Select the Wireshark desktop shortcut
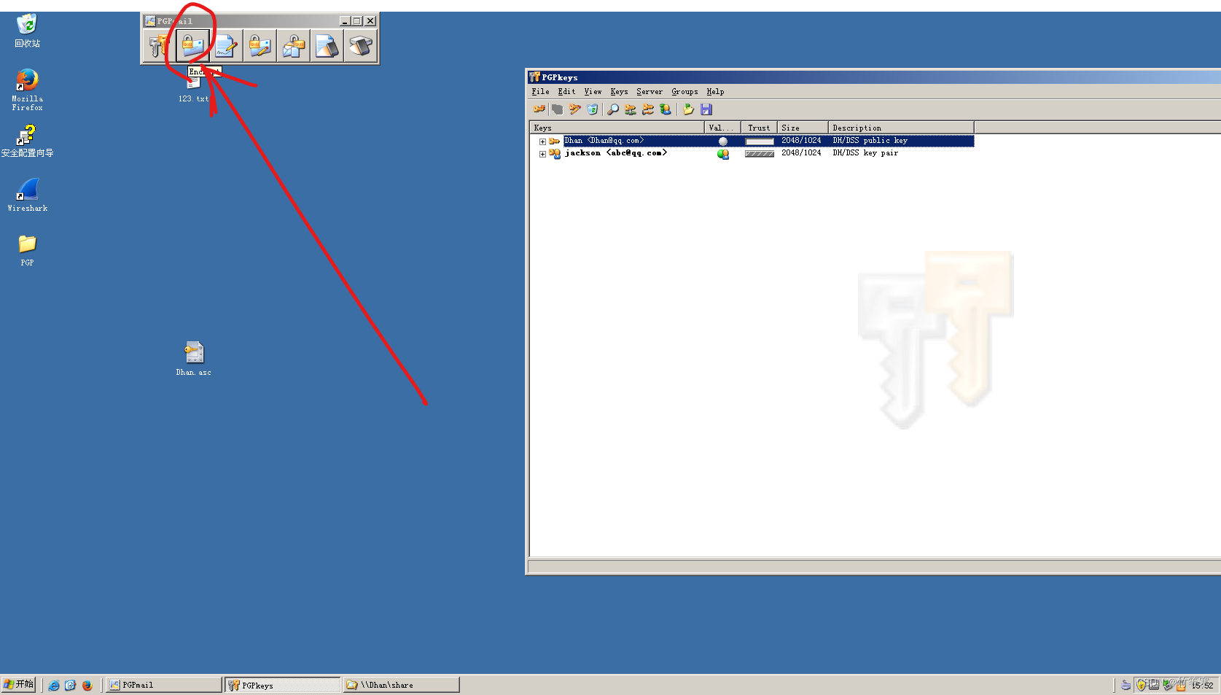This screenshot has height=695, width=1221. (27, 194)
